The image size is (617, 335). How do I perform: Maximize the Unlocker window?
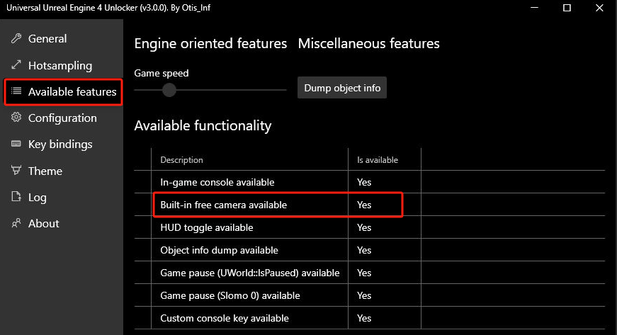tap(567, 8)
